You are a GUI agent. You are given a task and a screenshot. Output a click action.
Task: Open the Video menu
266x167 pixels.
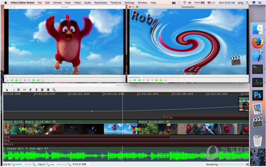pyautogui.click(x=77, y=3)
